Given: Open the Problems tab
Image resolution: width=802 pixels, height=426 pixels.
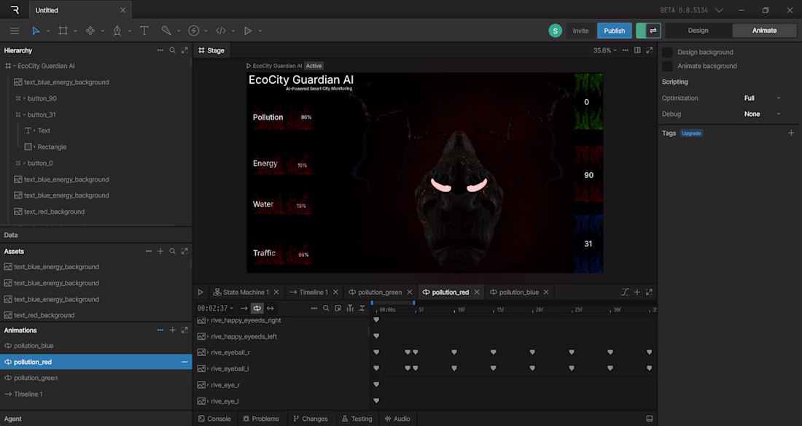Looking at the screenshot, I should (x=261, y=418).
